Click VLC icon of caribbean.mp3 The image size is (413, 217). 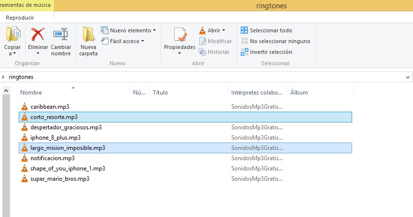click(25, 106)
